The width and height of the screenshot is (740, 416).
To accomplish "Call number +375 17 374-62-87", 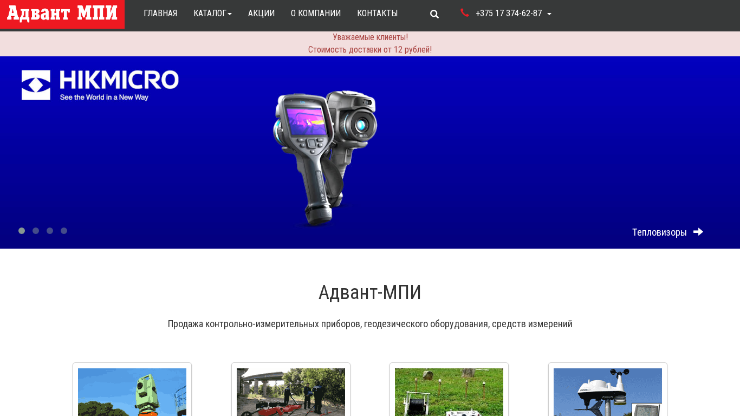I will (x=509, y=14).
